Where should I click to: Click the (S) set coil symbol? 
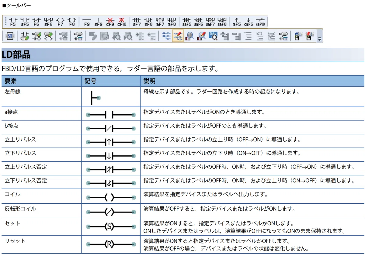[x=111, y=227]
